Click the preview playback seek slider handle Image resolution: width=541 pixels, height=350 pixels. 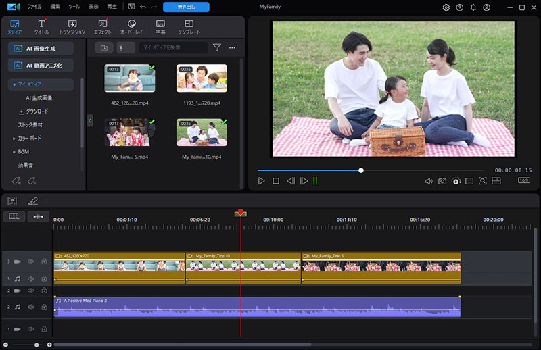click(x=361, y=170)
